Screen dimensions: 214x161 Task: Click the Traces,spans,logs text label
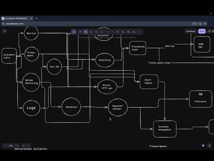[159, 63]
